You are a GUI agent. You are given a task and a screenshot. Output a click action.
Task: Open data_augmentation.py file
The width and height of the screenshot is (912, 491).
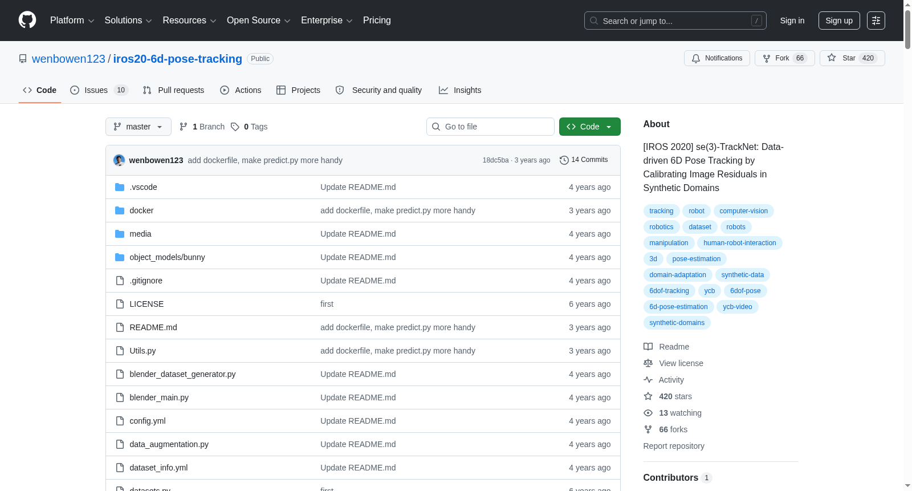pos(169,444)
